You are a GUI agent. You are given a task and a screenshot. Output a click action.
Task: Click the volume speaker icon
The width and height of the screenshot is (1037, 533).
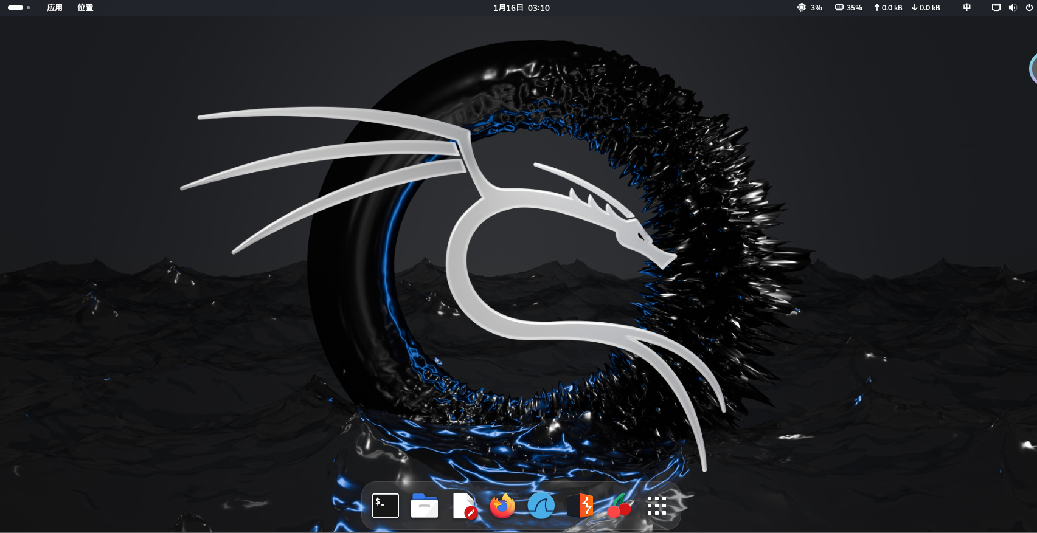1013,8
